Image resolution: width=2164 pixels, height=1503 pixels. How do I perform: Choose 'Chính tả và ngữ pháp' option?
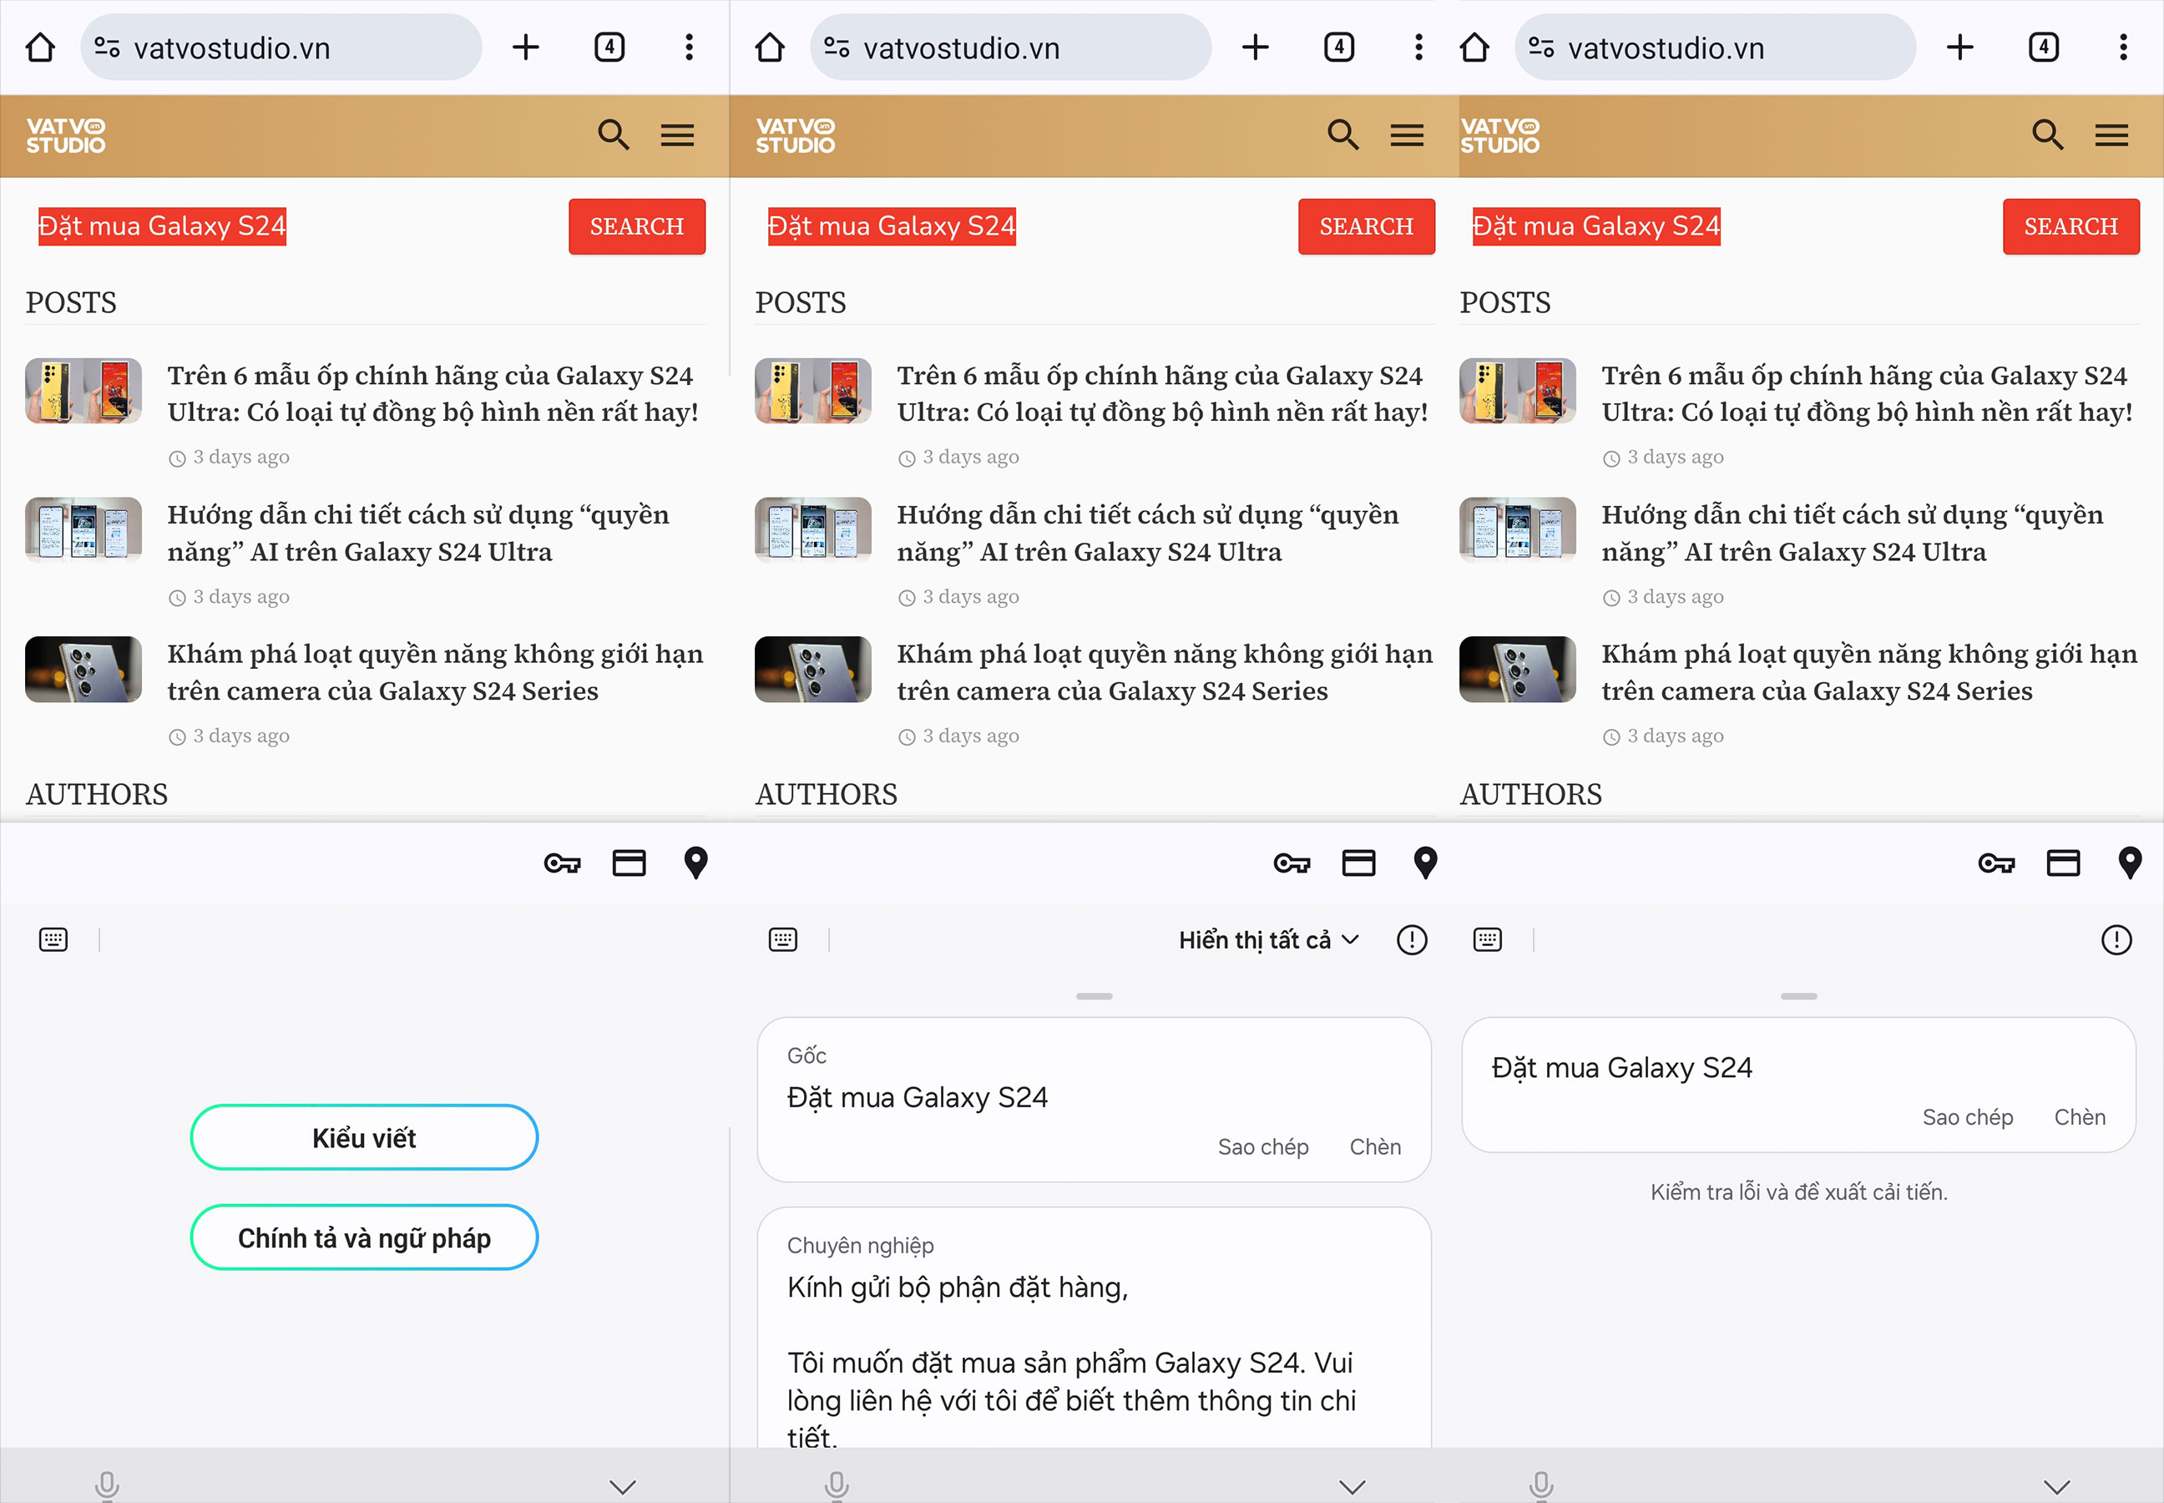tap(365, 1237)
